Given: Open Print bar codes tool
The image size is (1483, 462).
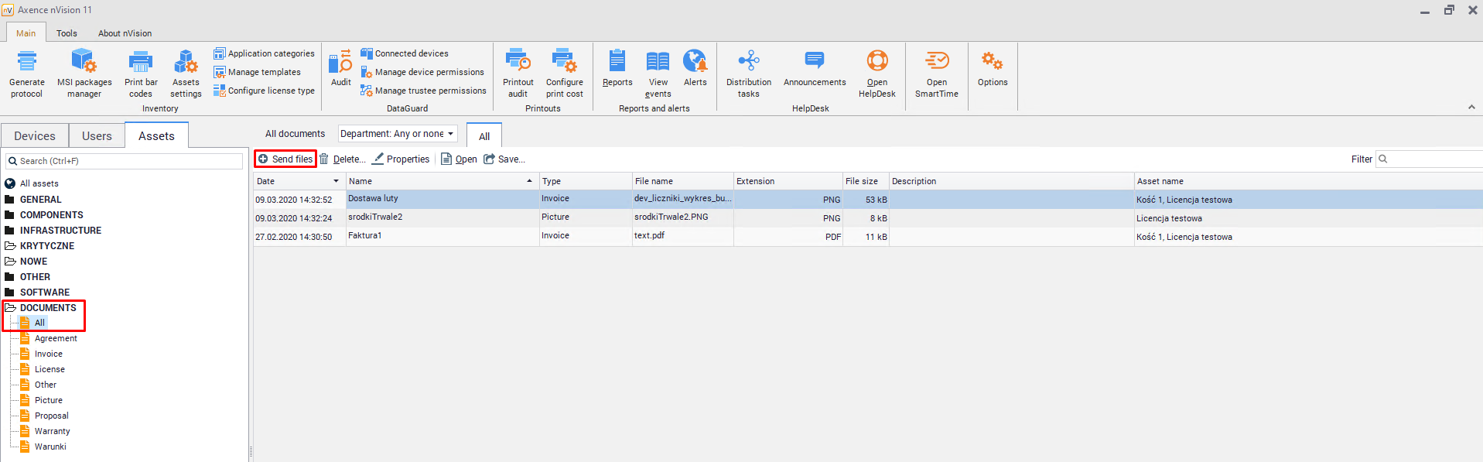Looking at the screenshot, I should [x=141, y=62].
